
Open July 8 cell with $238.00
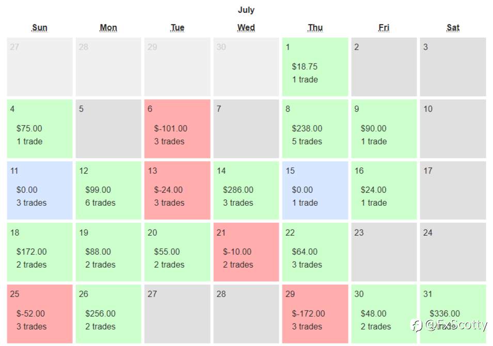(315, 129)
